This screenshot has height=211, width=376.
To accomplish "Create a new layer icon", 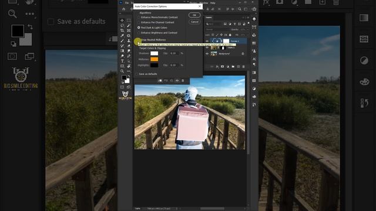I will [238, 66].
